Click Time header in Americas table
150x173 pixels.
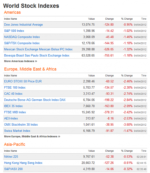pos(144,19)
